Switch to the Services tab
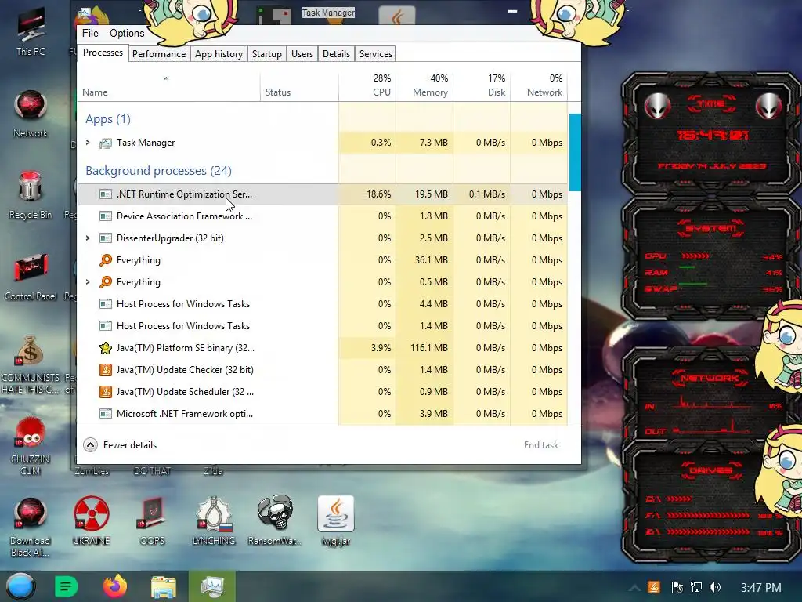The image size is (802, 602). 375,54
